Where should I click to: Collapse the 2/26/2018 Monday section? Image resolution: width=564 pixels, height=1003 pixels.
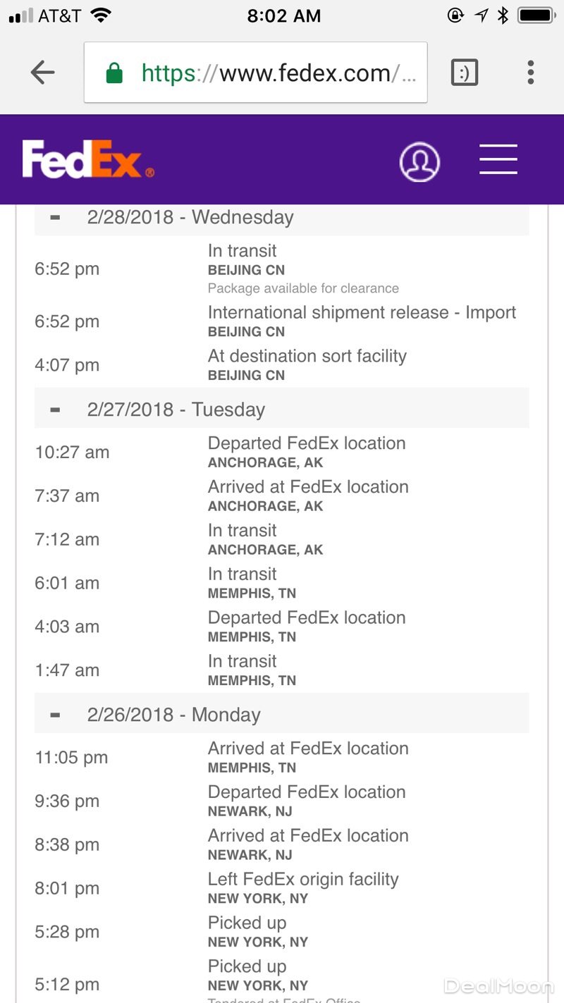(56, 715)
